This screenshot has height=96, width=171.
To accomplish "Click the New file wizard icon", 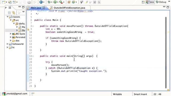I will click(x=4, y=2).
